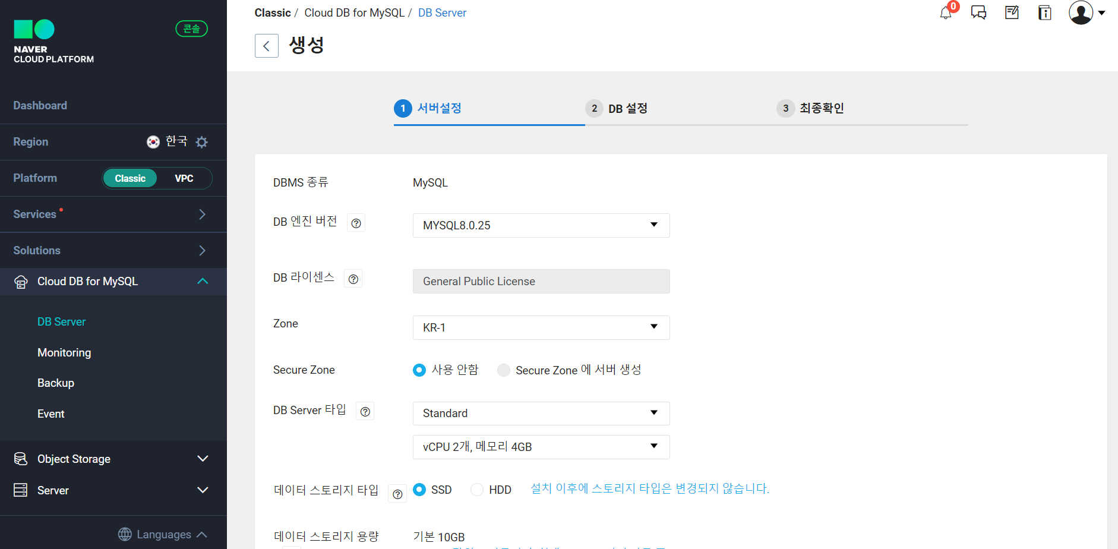Click the General Public License field
This screenshot has width=1118, height=549.
click(x=541, y=281)
